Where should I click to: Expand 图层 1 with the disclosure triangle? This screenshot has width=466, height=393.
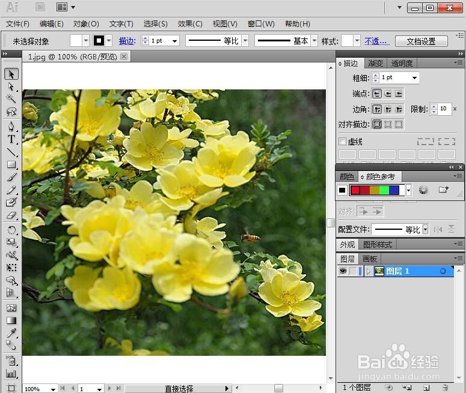point(369,271)
